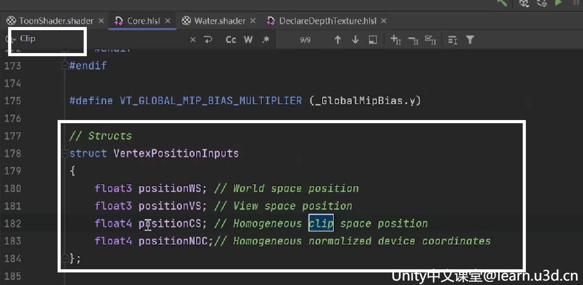Collapse the struct VertexPositionInputs fold marker
This screenshot has width=583, height=285.
pos(65,153)
